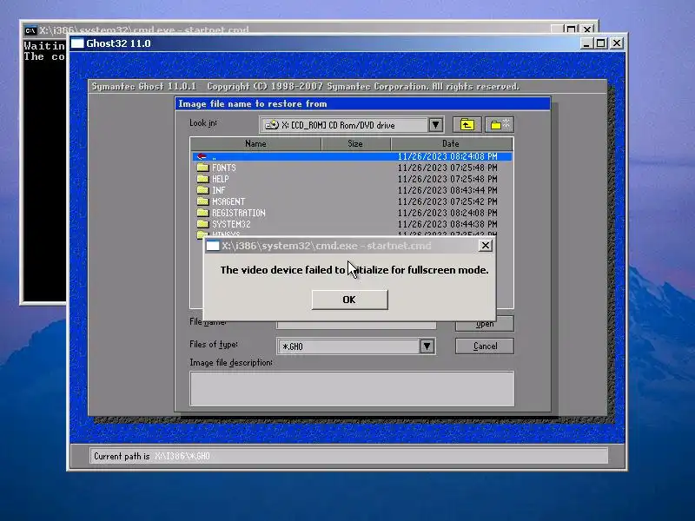Click the INF date 08:43:44 PM cell

point(447,190)
